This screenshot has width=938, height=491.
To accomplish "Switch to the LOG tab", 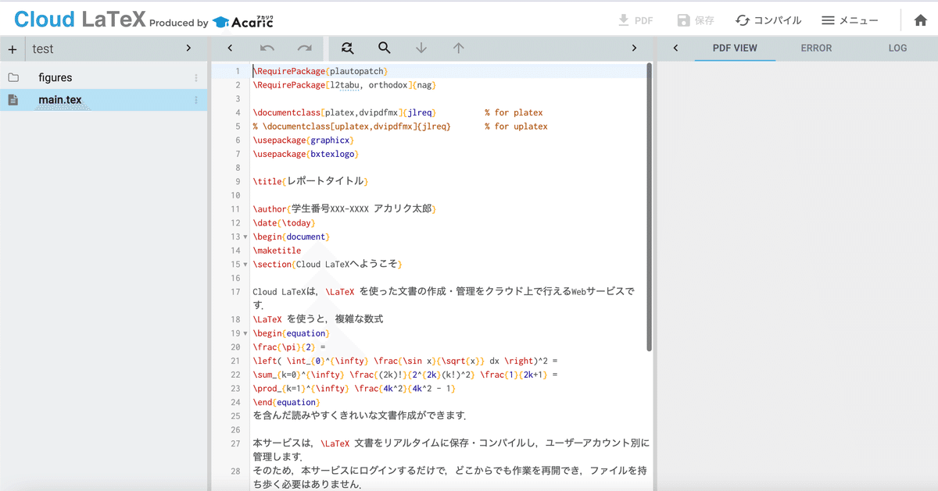I will [x=897, y=48].
